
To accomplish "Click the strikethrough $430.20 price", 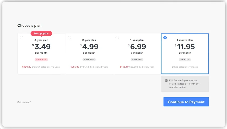I will (27, 67).
